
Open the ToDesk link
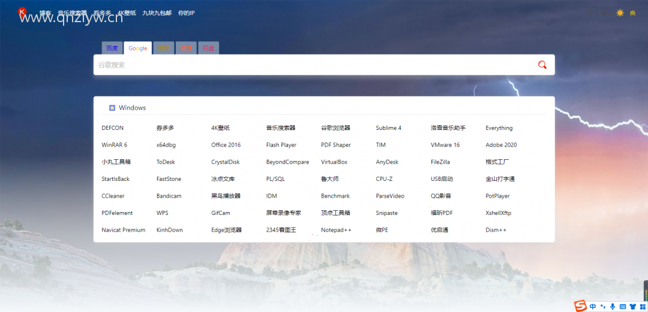(166, 162)
